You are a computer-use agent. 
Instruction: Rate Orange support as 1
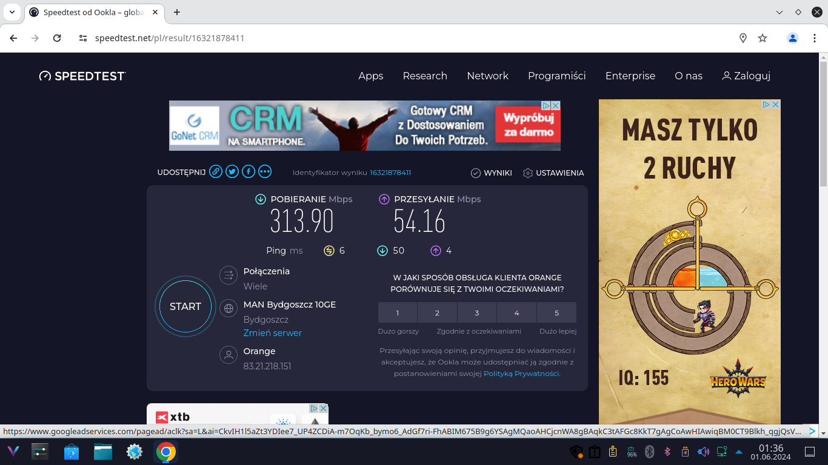tap(398, 313)
